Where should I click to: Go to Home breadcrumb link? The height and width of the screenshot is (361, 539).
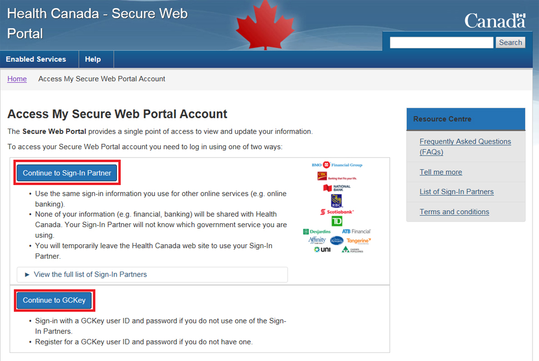tap(17, 79)
